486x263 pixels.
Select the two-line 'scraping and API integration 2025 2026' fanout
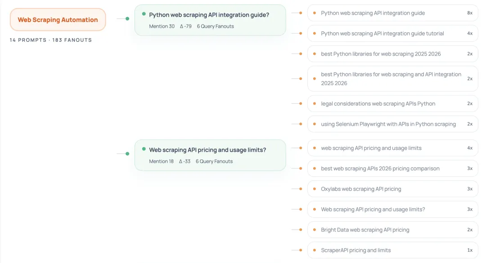pos(391,79)
